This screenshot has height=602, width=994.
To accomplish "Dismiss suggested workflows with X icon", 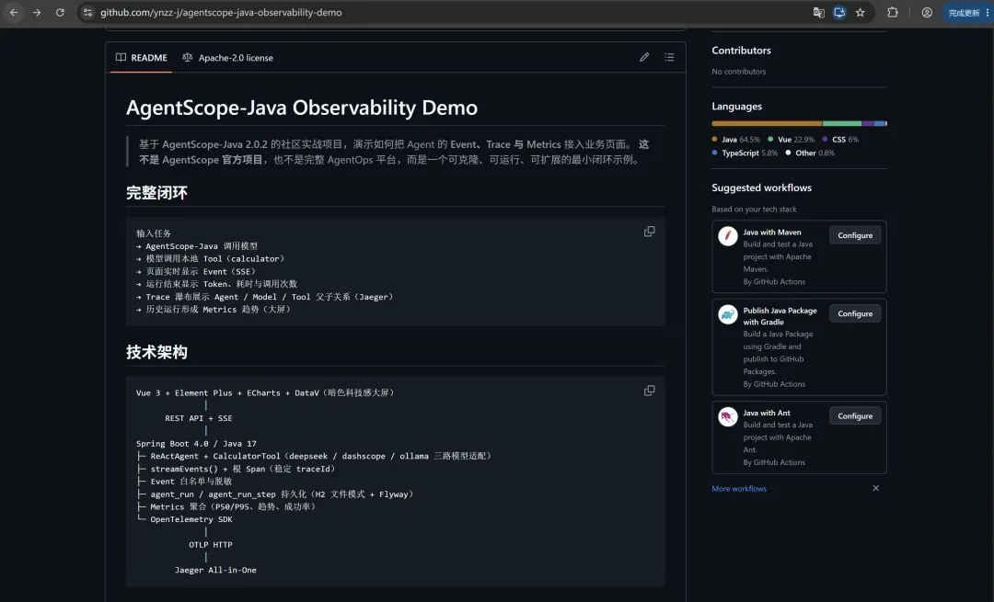I will pyautogui.click(x=875, y=489).
